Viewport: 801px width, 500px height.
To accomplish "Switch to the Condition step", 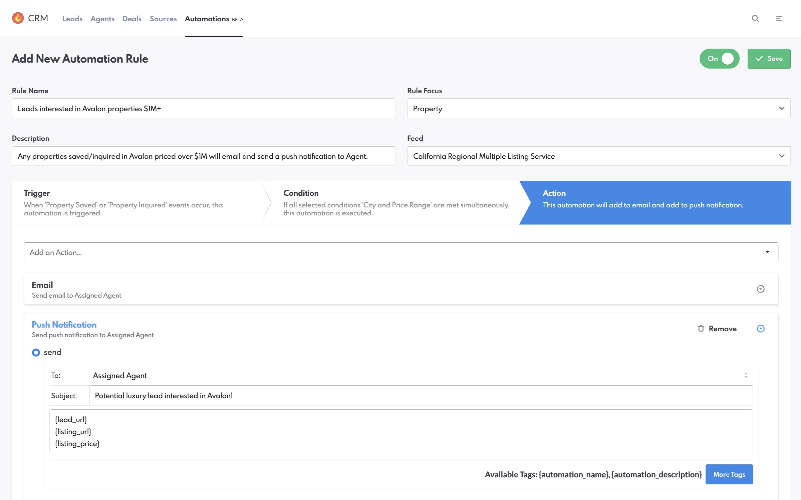I will (395, 203).
